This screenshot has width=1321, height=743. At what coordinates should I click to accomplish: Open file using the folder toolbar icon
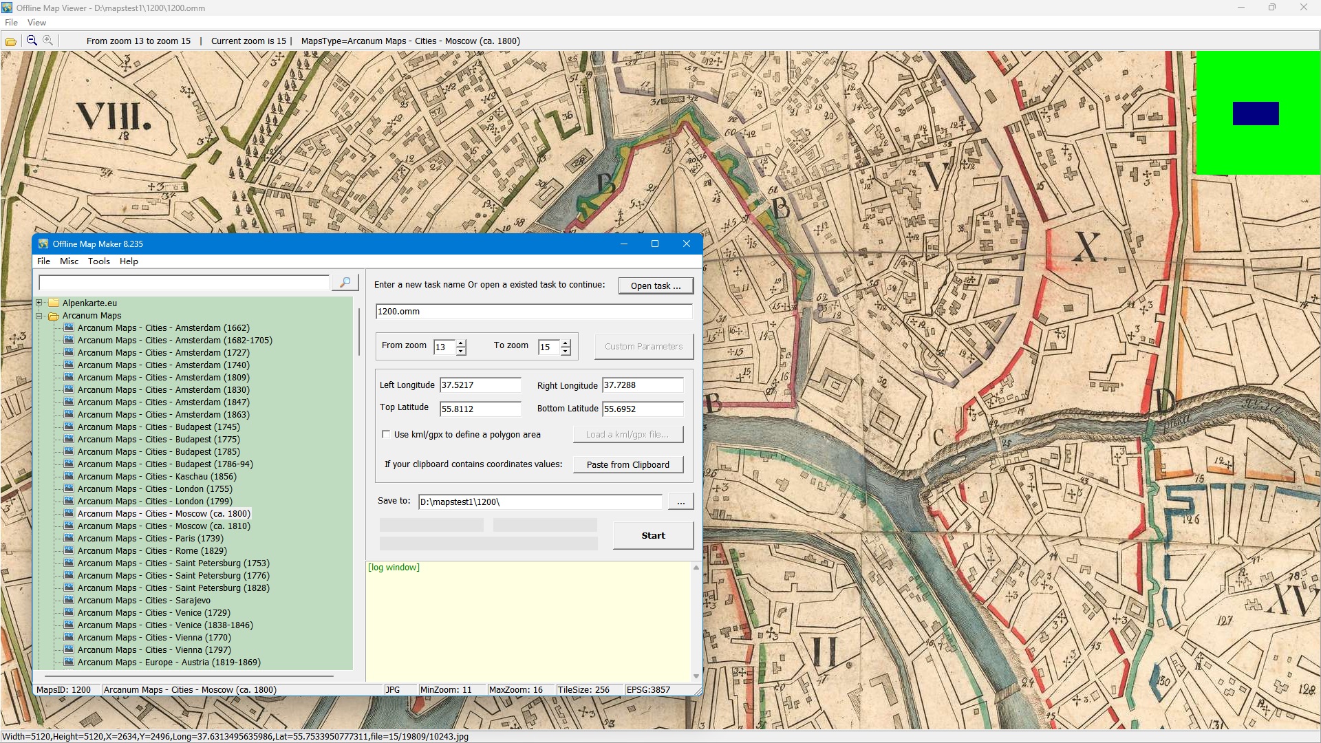click(x=11, y=41)
